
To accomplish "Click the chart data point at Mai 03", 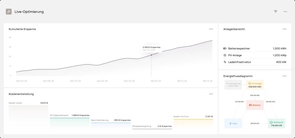I will (x=151, y=55).
